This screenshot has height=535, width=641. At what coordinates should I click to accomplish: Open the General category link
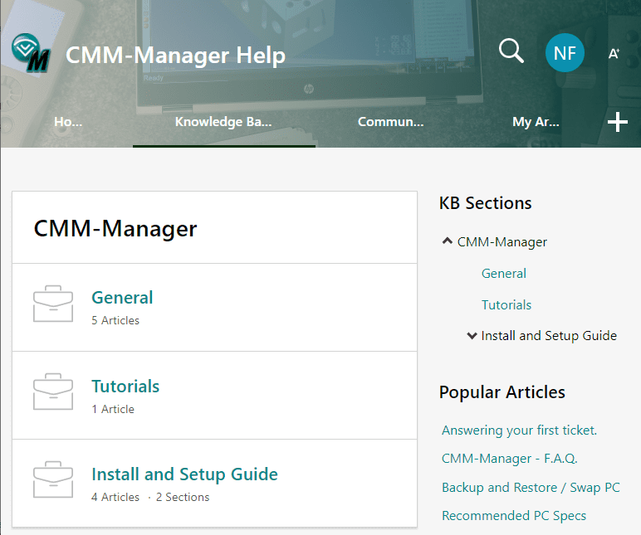click(122, 297)
